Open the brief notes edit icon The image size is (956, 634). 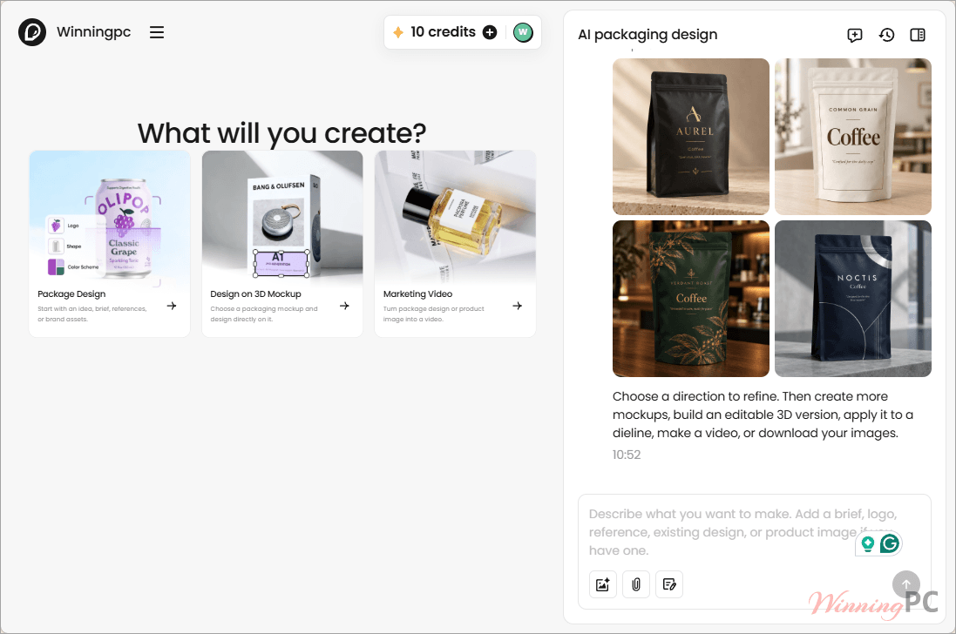pyautogui.click(x=669, y=584)
